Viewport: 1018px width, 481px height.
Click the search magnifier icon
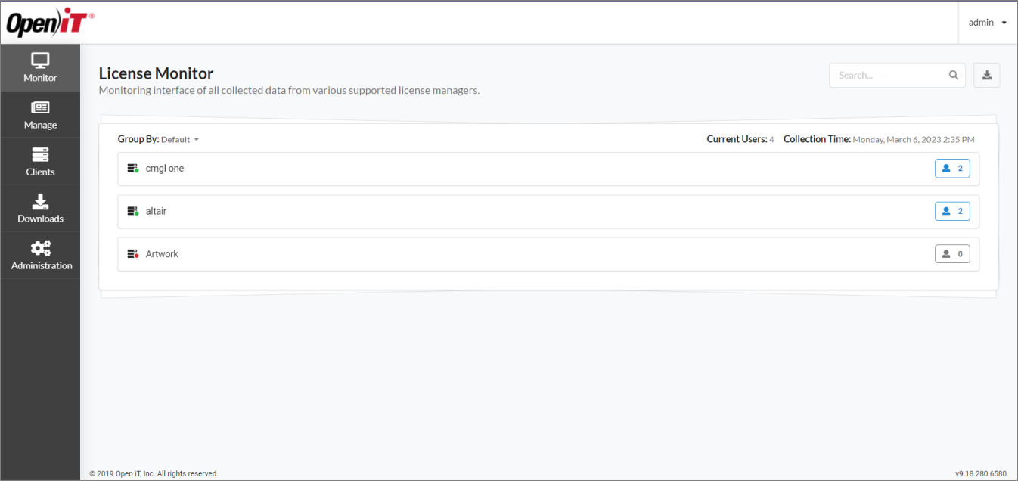(x=954, y=75)
